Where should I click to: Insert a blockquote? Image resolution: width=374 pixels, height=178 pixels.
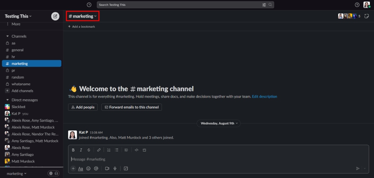point(126,150)
